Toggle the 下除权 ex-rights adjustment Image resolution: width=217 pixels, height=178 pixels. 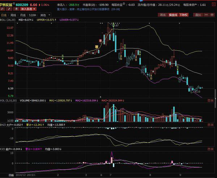point(184,15)
